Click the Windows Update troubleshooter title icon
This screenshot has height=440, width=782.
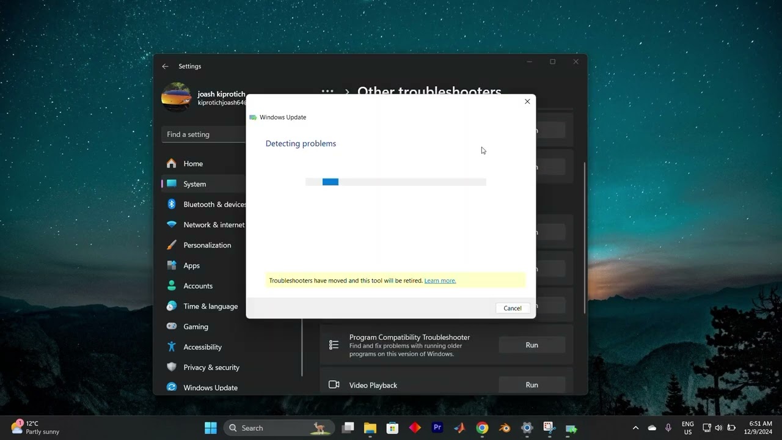pyautogui.click(x=253, y=117)
